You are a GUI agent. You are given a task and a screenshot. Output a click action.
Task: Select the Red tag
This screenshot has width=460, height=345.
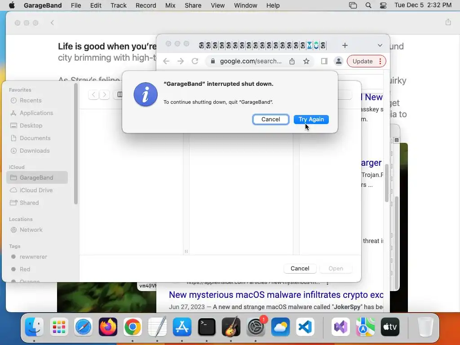37,270
